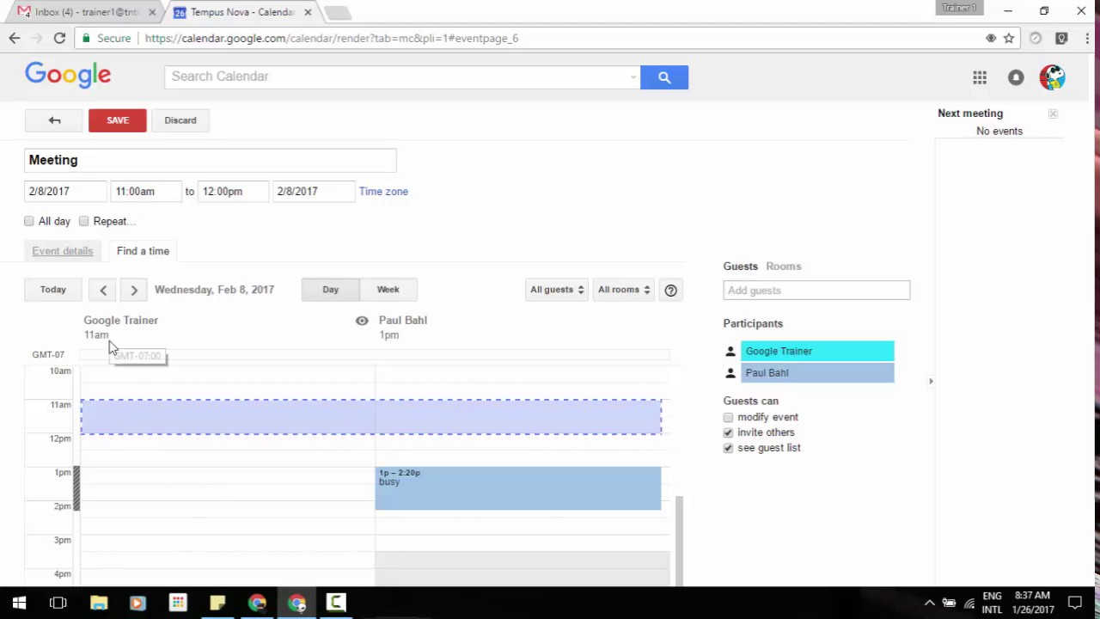
Task: Open Task View in taskbar
Action: click(x=58, y=603)
